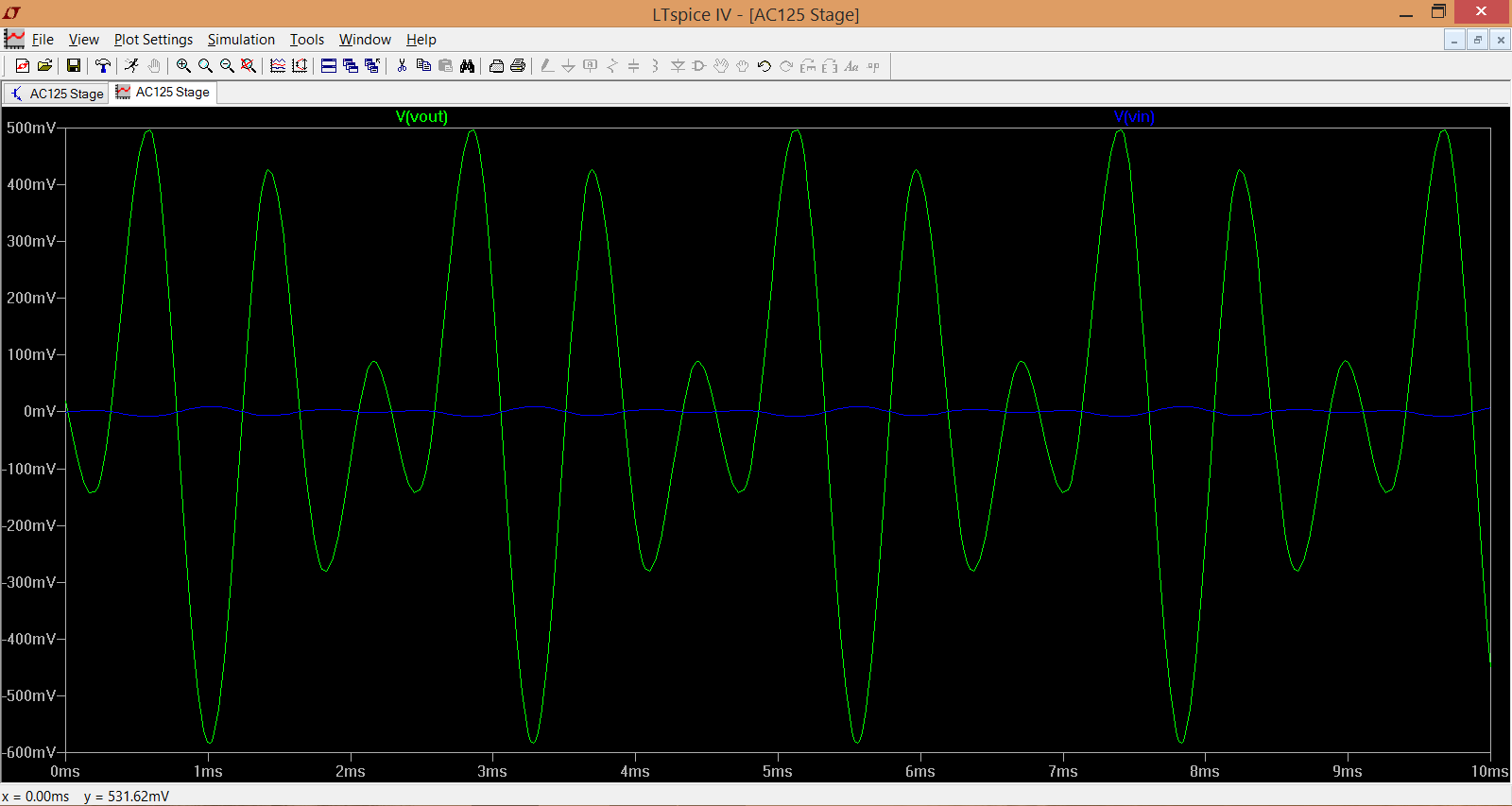The width and height of the screenshot is (1512, 806).
Task: Save using the floppy disk icon
Action: coord(73,65)
